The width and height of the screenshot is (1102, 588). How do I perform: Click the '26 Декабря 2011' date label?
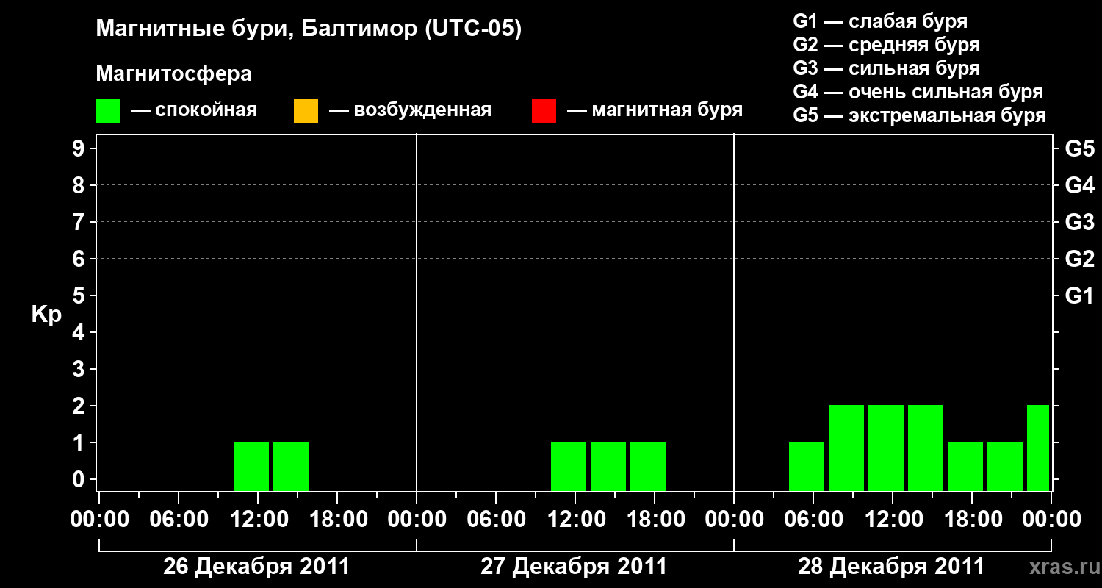pos(256,567)
